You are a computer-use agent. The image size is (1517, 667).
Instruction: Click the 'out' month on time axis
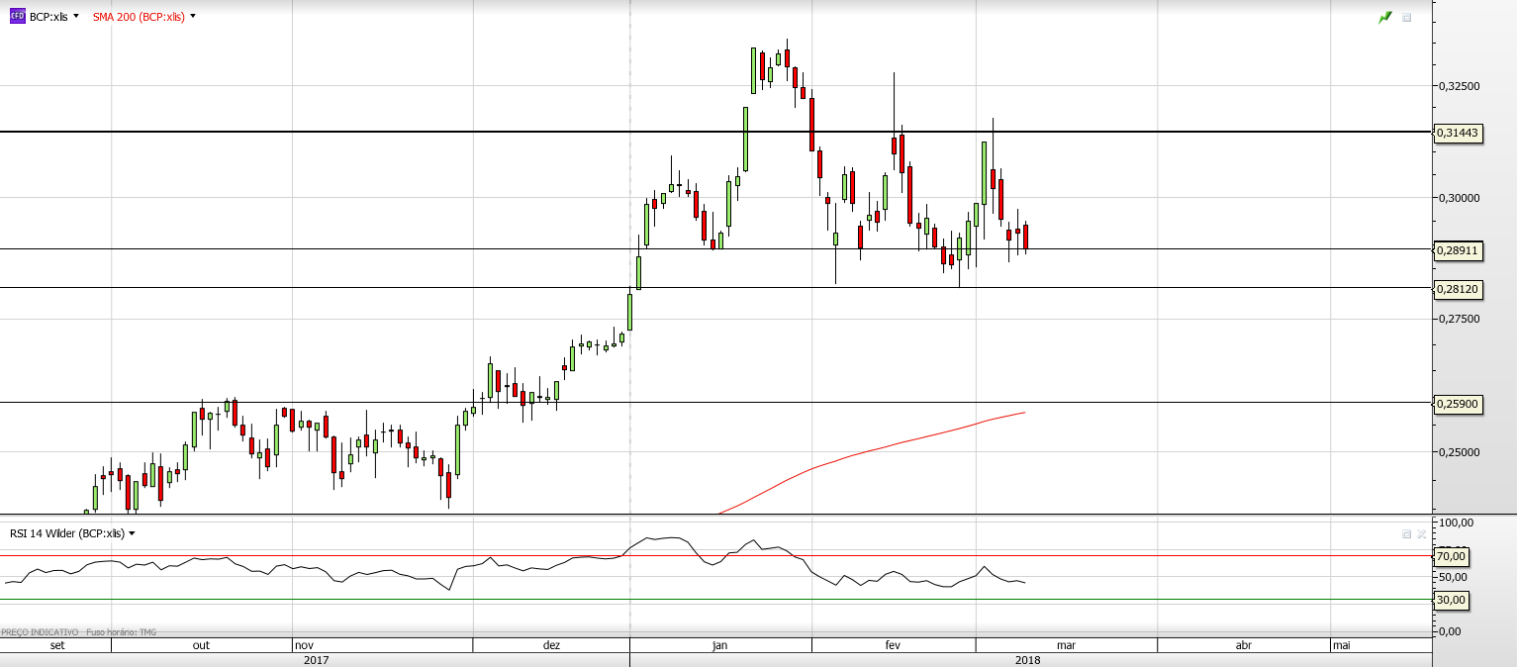coord(201,645)
